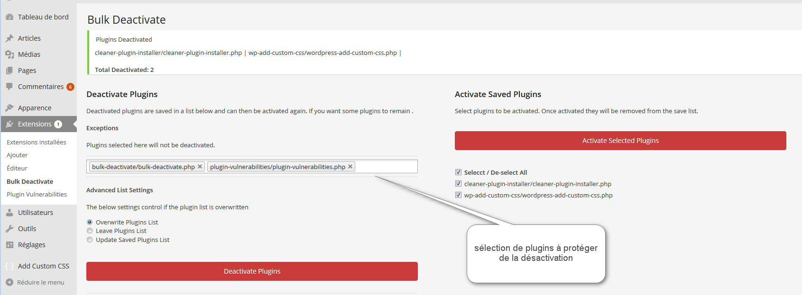This screenshot has height=295, width=802.
Task: Select Overwrite Plugins List radio button
Action: pyautogui.click(x=90, y=222)
